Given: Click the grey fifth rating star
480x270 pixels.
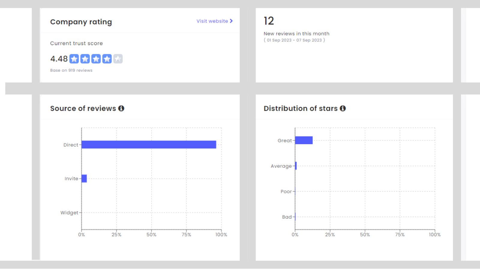Looking at the screenshot, I should point(118,59).
